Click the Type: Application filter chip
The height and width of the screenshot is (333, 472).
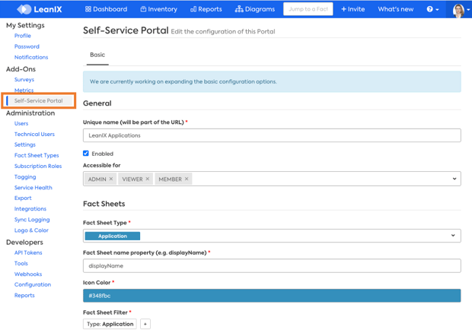(x=110, y=324)
